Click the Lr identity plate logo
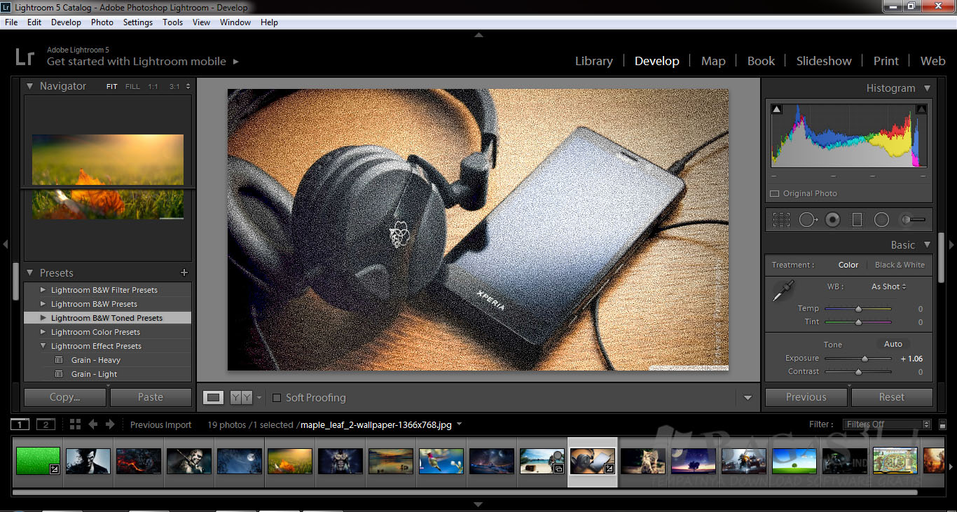The height and width of the screenshot is (512, 957). 25,56
